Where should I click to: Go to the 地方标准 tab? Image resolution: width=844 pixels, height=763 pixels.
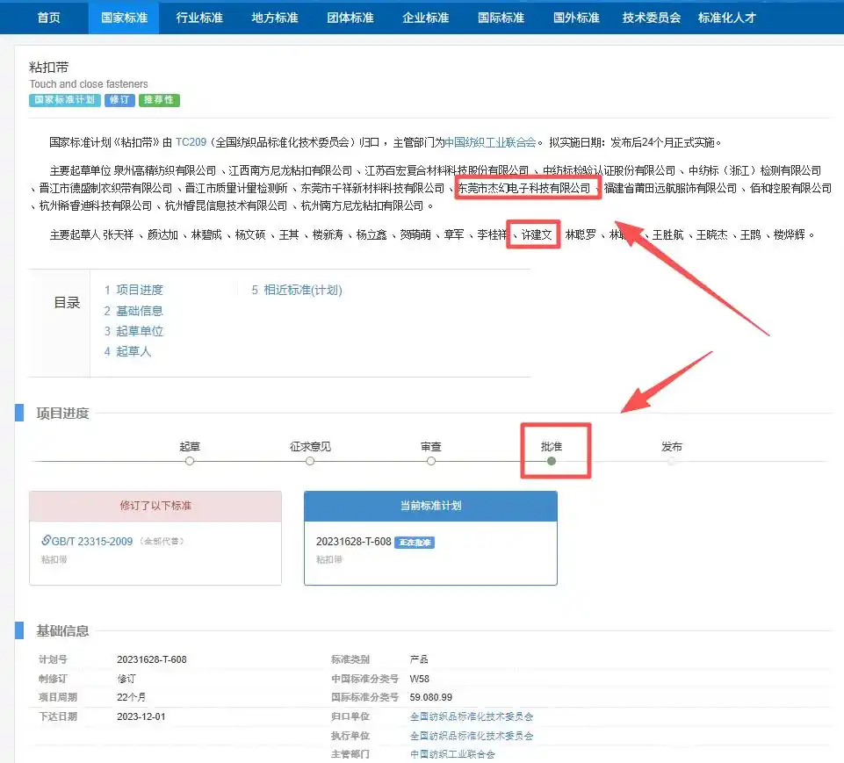click(274, 18)
